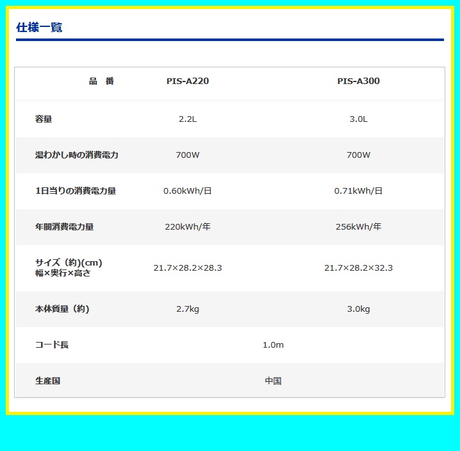Viewport: 460px width, 451px height.
Task: Select the 256kWh/年 annual consumption value
Action: point(358,226)
